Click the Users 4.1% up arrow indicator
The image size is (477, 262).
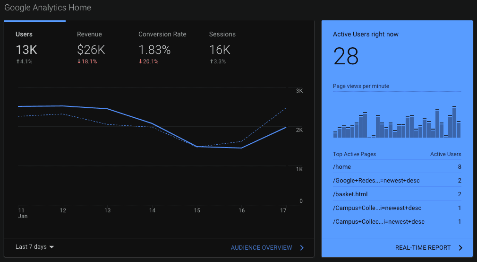(x=24, y=61)
